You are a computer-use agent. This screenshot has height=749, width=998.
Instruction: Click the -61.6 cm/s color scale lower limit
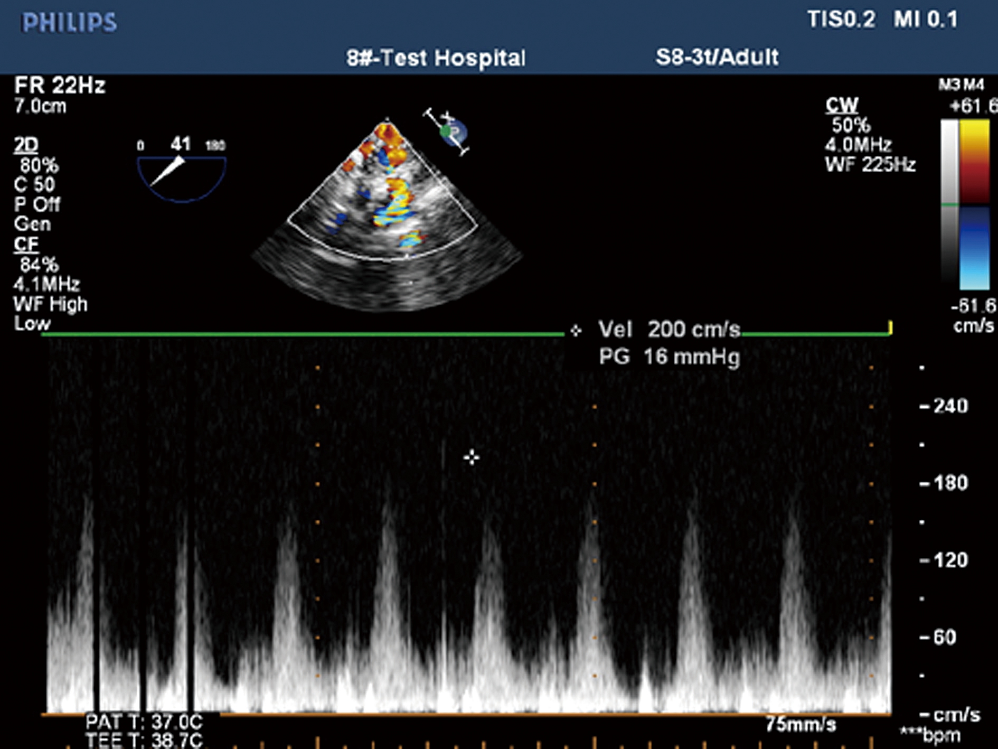click(974, 315)
